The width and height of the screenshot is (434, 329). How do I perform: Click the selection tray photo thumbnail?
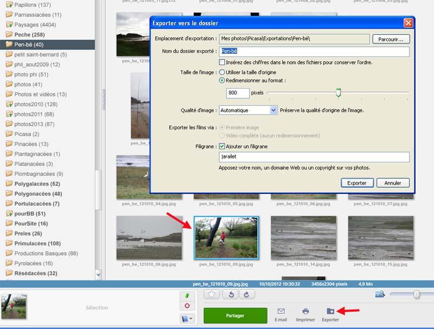[14, 306]
